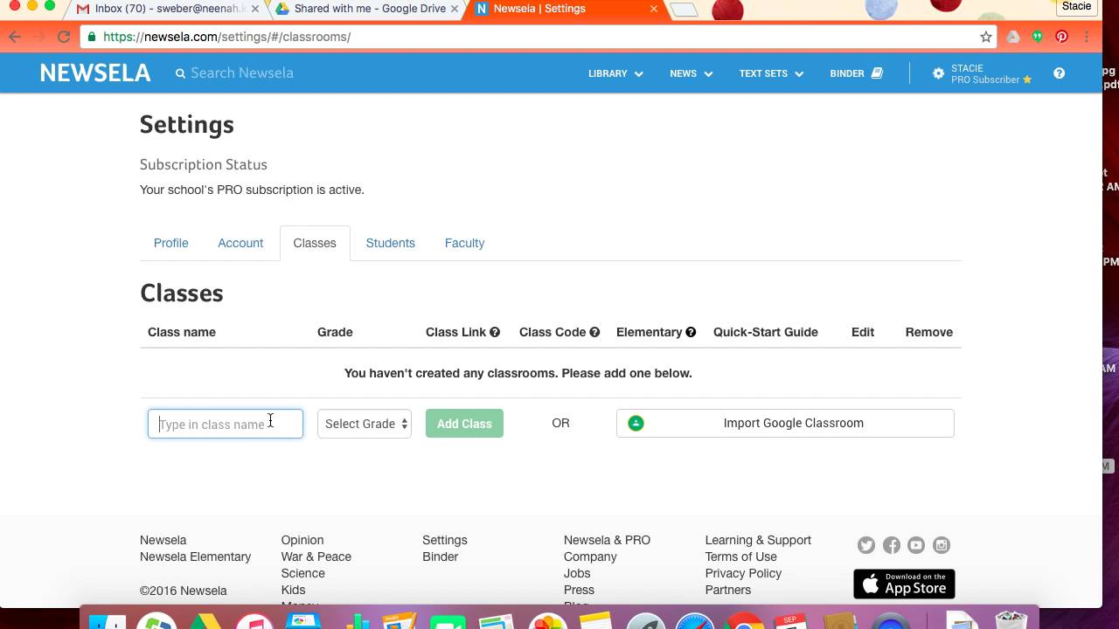Expand the Library menu
The height and width of the screenshot is (629, 1119).
point(615,73)
